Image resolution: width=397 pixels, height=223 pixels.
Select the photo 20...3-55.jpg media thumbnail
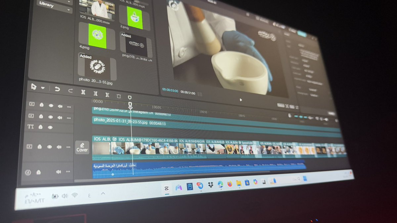98,67
